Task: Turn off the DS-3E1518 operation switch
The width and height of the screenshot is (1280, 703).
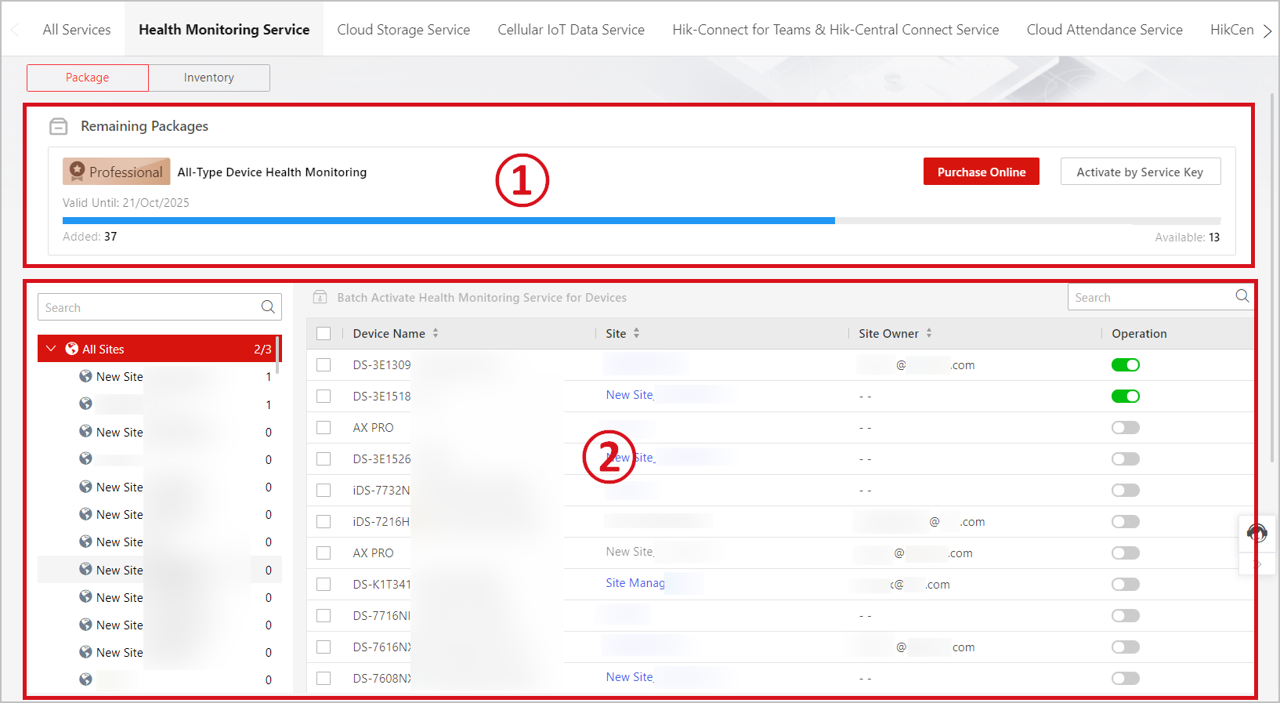Action: (1126, 397)
